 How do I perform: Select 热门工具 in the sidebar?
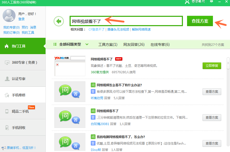23,46
